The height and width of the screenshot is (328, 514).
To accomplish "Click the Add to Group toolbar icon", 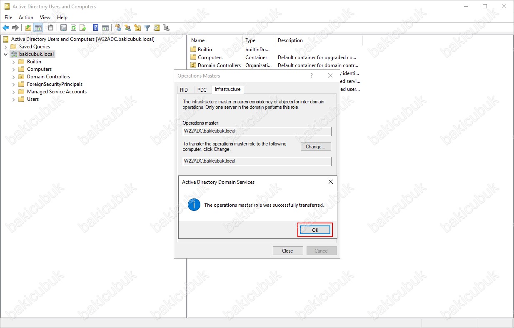I will click(x=166, y=28).
